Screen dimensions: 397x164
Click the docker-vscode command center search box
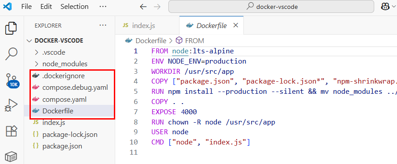pos(271,7)
